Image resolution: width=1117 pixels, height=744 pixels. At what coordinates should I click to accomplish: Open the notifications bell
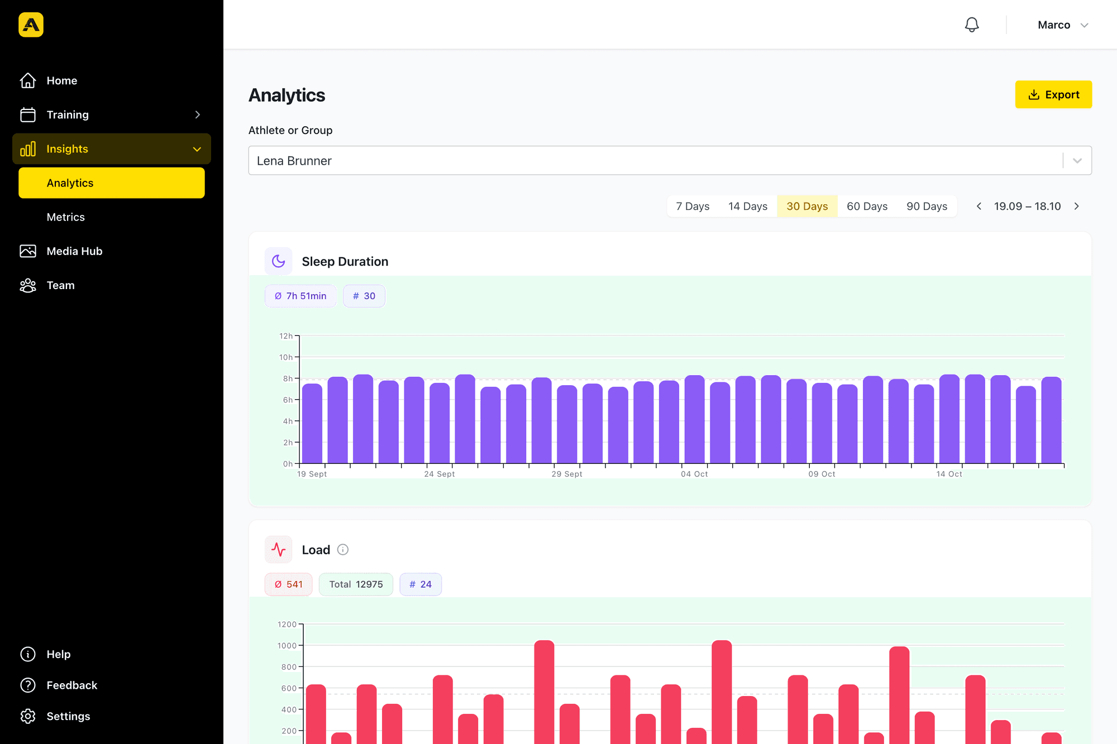[972, 25]
